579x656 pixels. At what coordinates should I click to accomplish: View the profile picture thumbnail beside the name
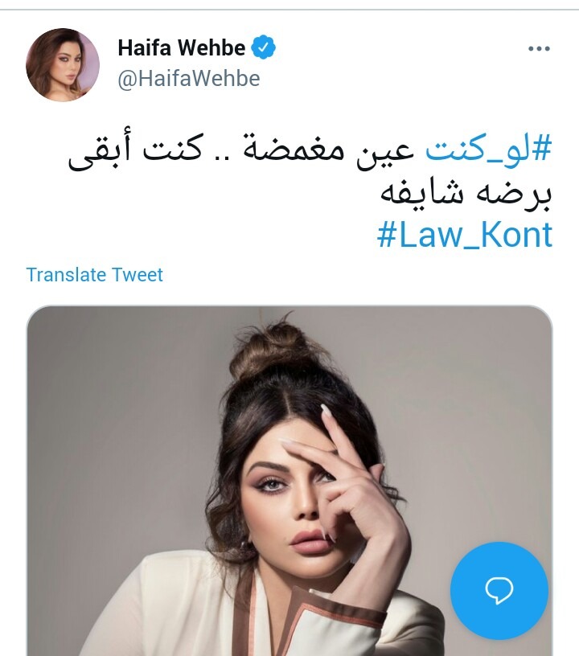point(63,65)
